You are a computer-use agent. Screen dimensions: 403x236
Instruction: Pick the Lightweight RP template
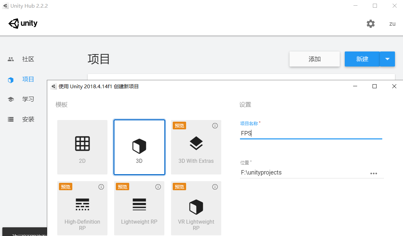[x=139, y=208]
